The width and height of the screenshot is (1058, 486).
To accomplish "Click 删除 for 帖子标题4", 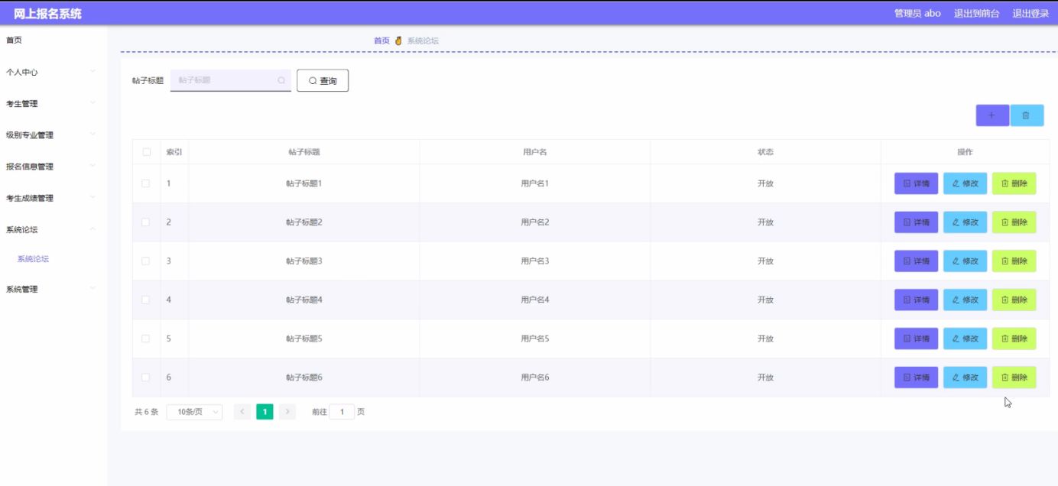I will (x=1014, y=300).
